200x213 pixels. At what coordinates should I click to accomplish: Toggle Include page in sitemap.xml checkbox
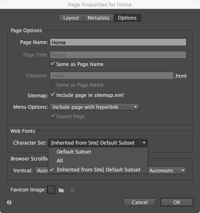click(x=52, y=95)
